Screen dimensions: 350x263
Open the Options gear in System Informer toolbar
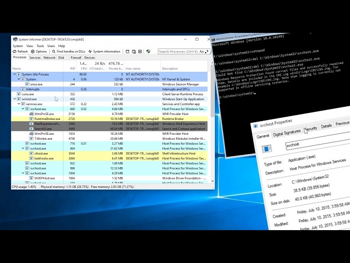tap(39, 52)
